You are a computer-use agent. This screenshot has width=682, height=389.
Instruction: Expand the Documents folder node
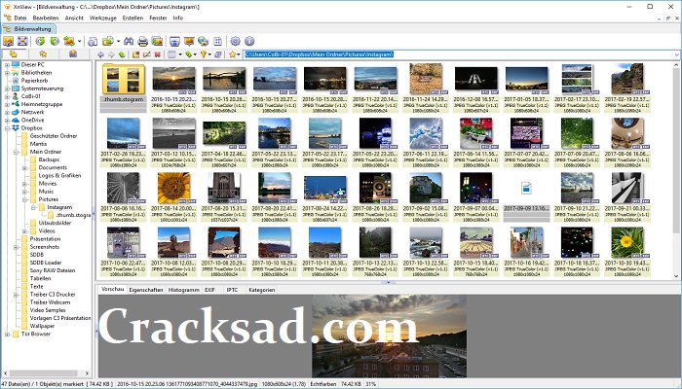point(24,167)
